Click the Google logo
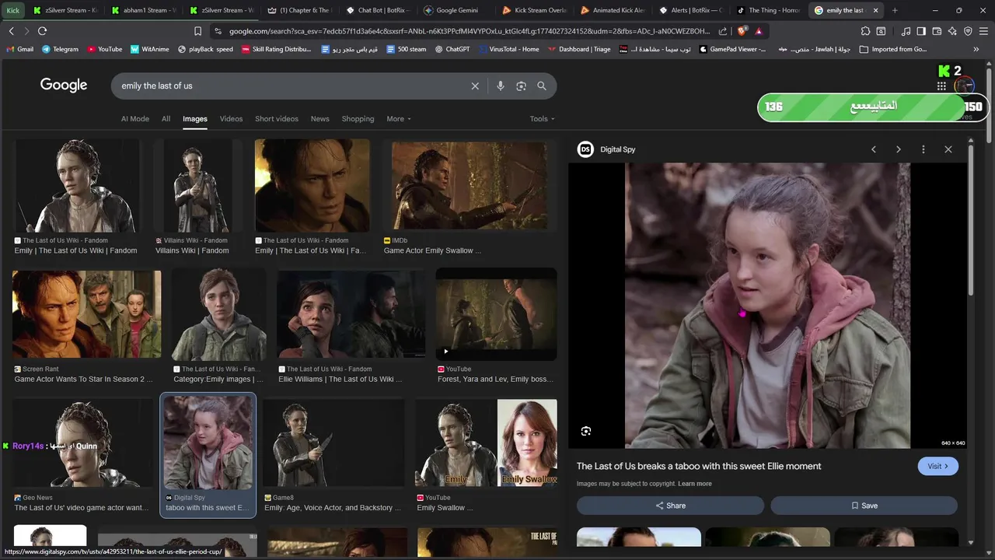 coord(64,85)
